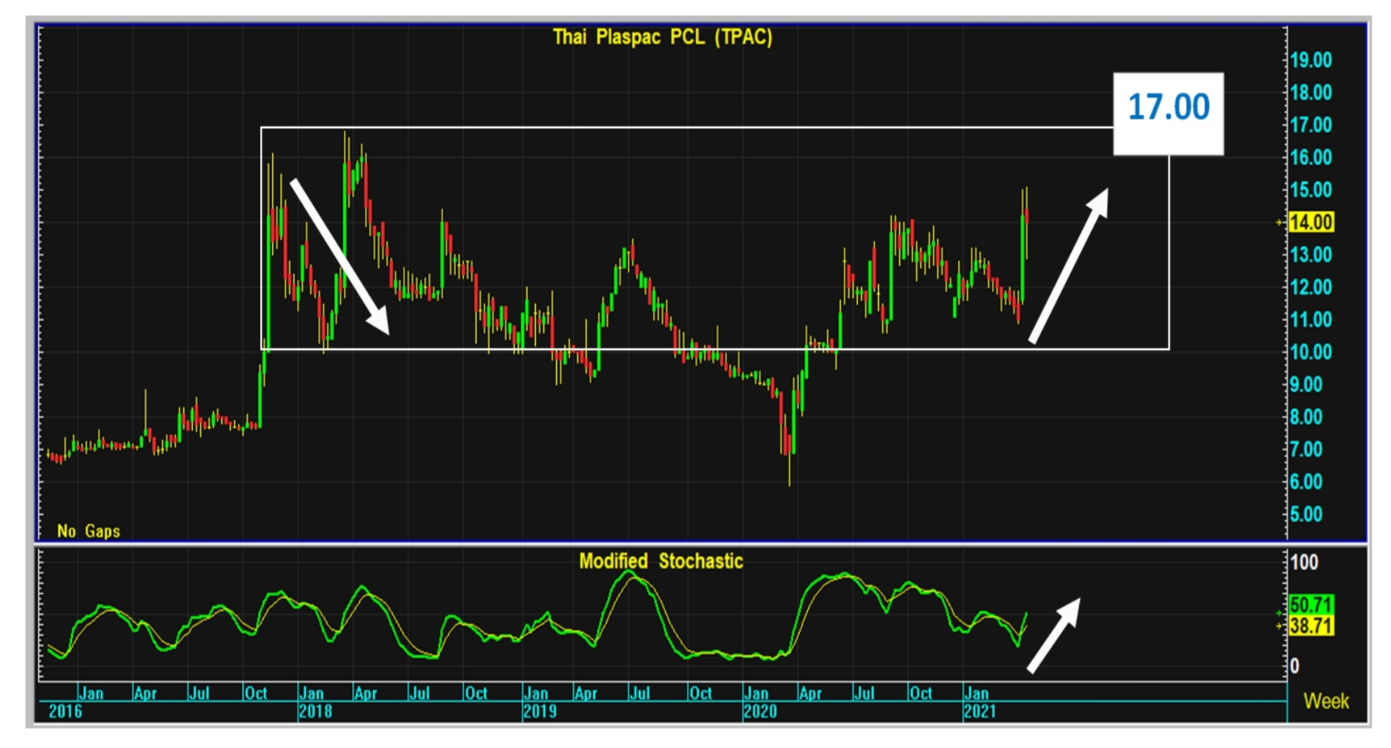Select the 18.00 price axis label
Screen dimensions: 1391x748
[1311, 93]
